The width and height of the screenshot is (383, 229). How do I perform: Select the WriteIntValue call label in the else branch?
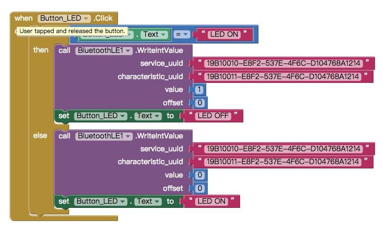pyautogui.click(x=159, y=136)
